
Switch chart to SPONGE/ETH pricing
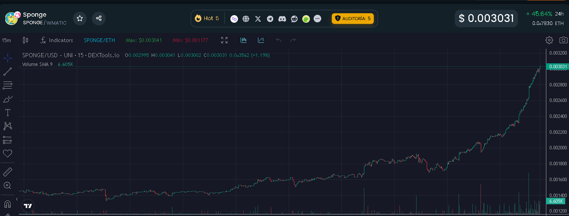(100, 40)
